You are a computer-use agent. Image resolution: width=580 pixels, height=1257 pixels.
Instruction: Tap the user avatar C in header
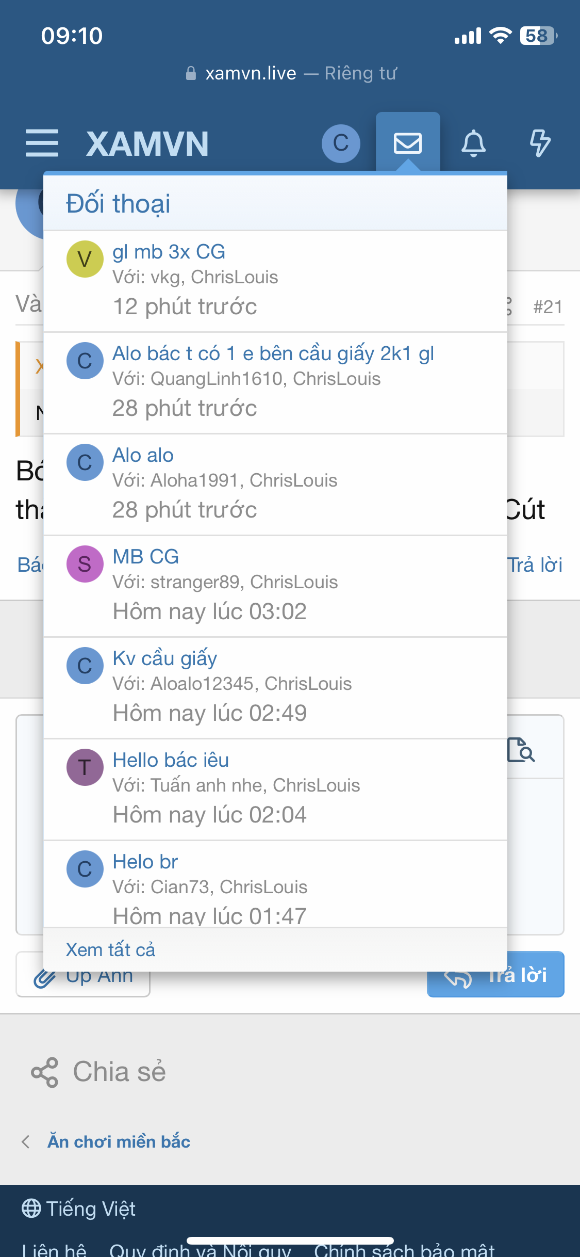coord(341,143)
